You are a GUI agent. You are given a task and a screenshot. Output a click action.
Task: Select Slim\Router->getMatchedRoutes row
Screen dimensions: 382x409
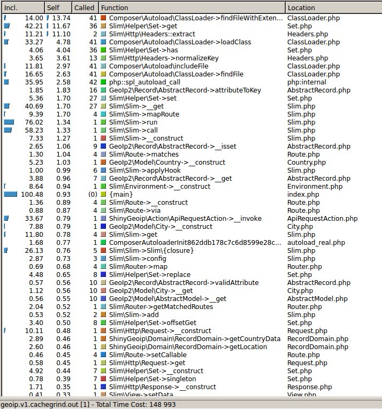point(192,307)
